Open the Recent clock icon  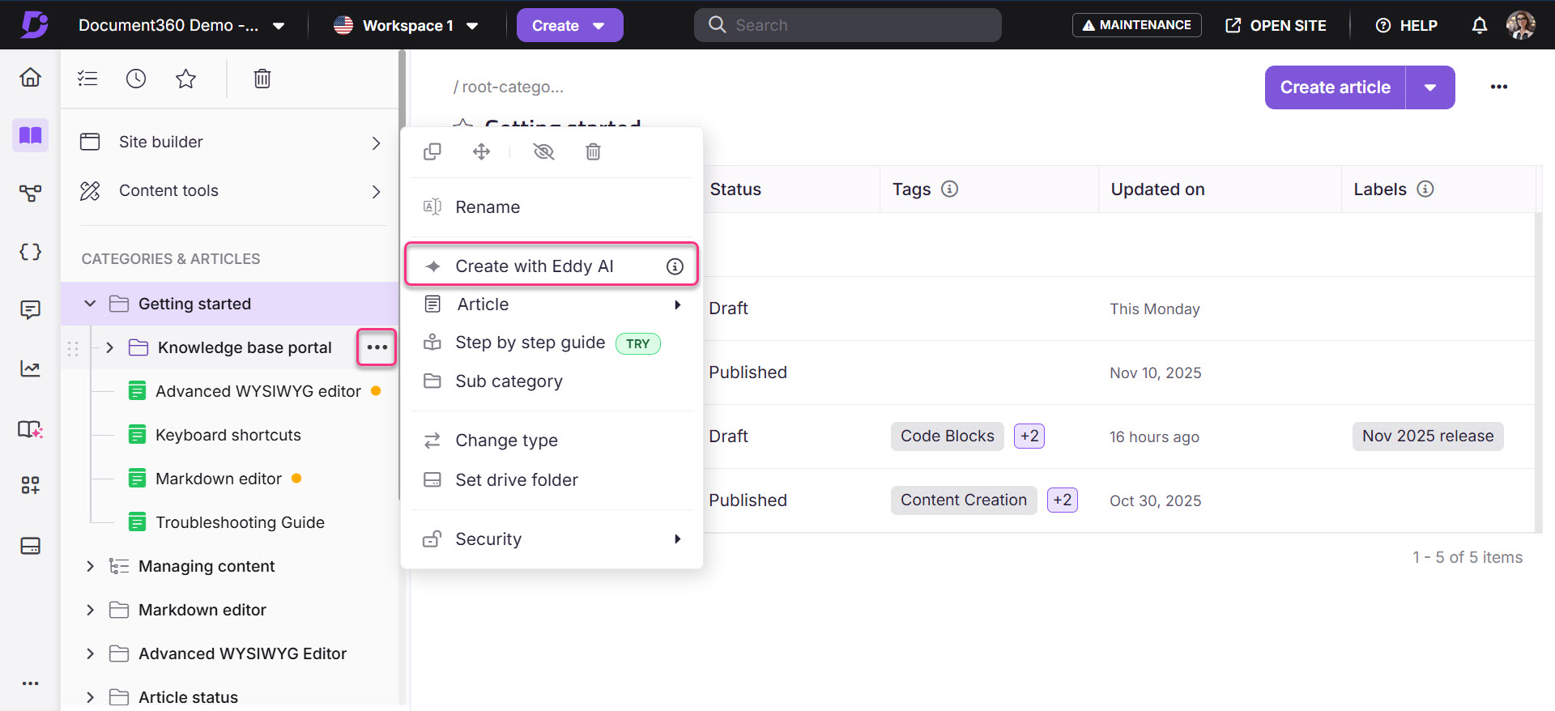click(x=136, y=79)
